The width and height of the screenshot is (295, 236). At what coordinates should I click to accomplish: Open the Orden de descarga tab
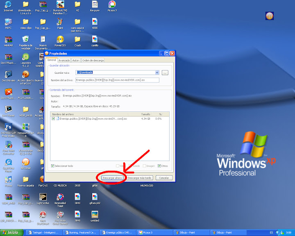pyautogui.click(x=93, y=60)
